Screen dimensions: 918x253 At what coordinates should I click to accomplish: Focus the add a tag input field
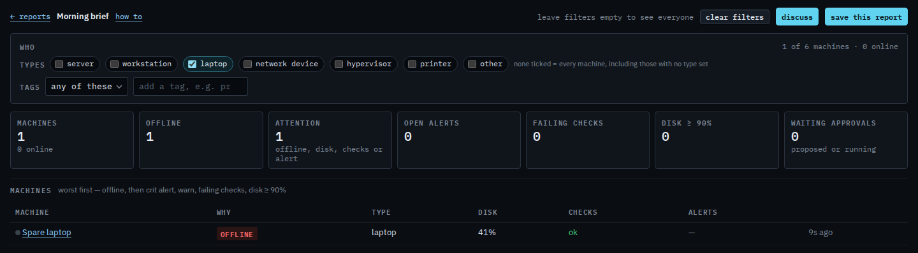[191, 87]
